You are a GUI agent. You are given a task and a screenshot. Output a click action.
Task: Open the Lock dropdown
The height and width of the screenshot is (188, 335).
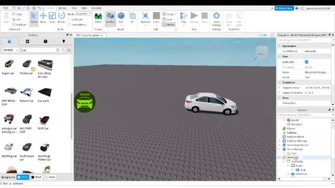(x=169, y=19)
